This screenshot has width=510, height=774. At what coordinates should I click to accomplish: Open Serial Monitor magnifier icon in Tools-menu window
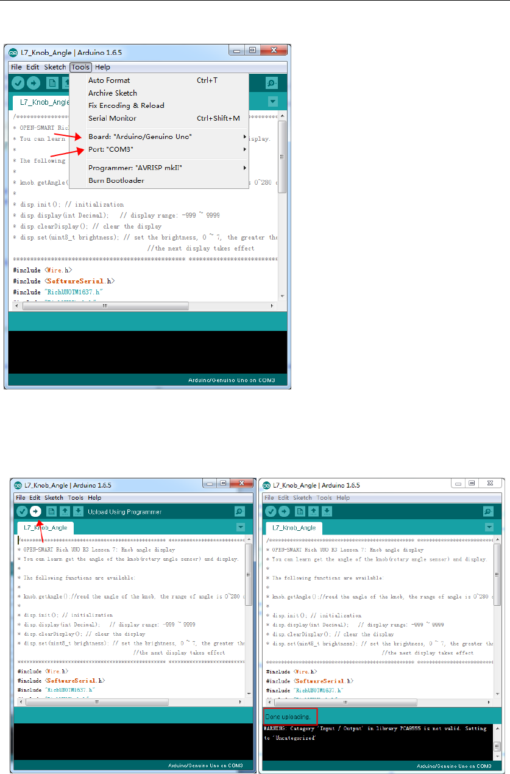point(272,83)
